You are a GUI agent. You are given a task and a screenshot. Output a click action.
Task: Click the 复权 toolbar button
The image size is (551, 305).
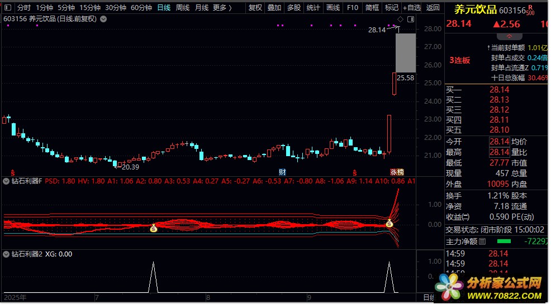point(255,8)
